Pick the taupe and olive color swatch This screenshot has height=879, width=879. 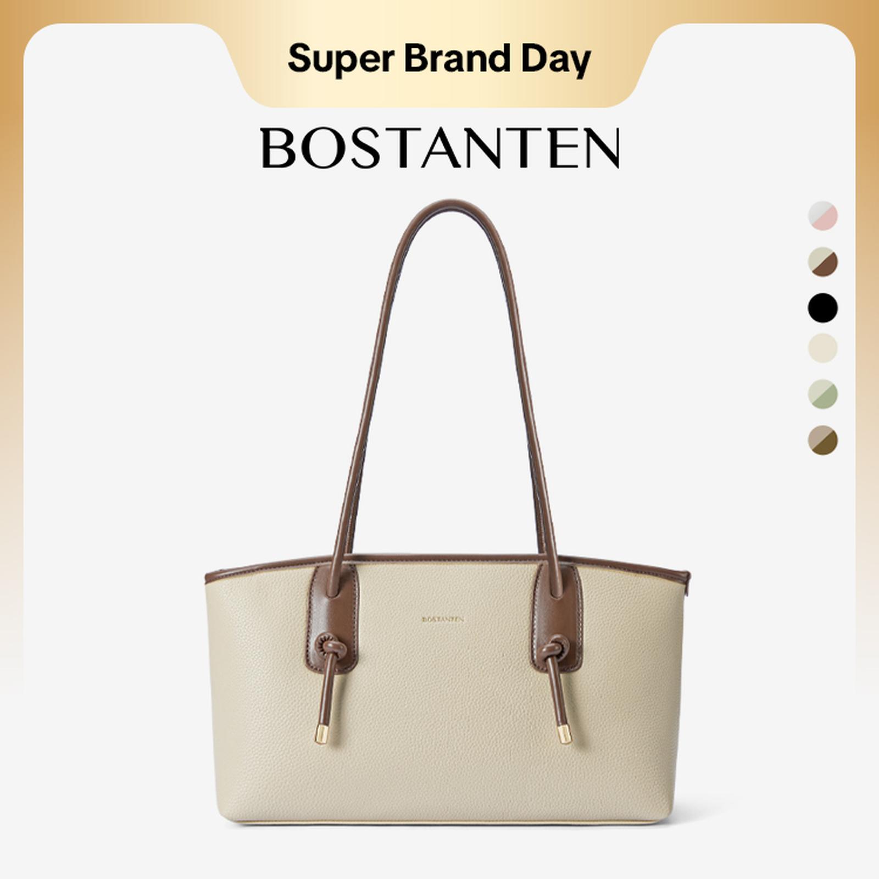pyautogui.click(x=822, y=440)
